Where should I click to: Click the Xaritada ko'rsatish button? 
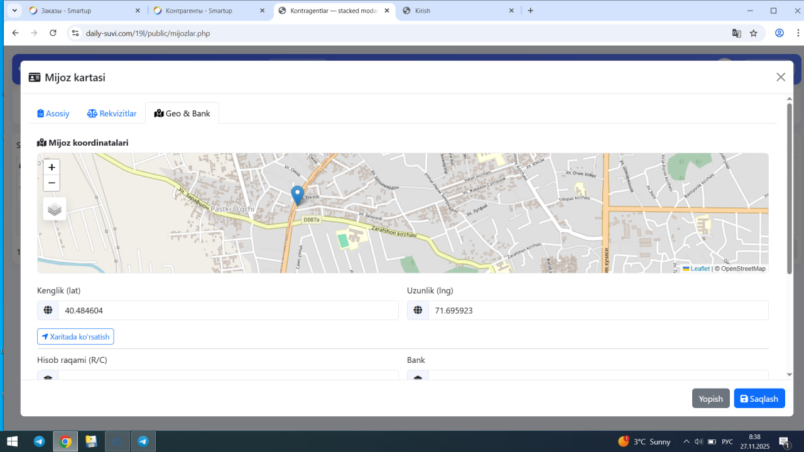[75, 337]
